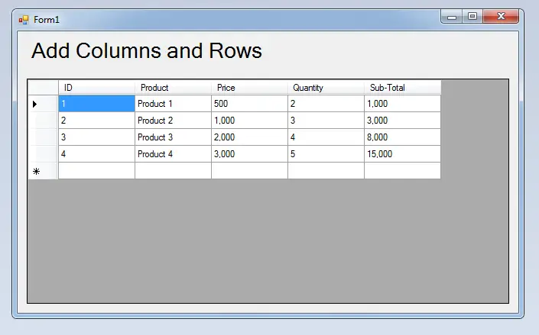539x335 pixels.
Task: Select the price cell showing 500
Action: (249, 104)
